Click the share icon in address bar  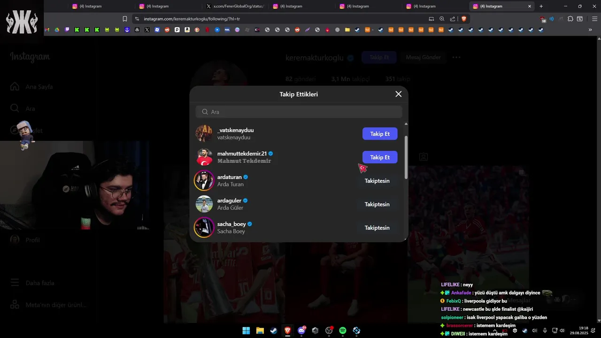pyautogui.click(x=453, y=19)
